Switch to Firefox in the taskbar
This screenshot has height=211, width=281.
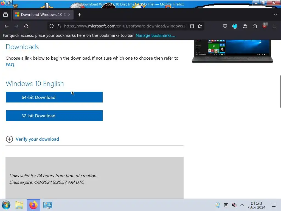point(33,205)
